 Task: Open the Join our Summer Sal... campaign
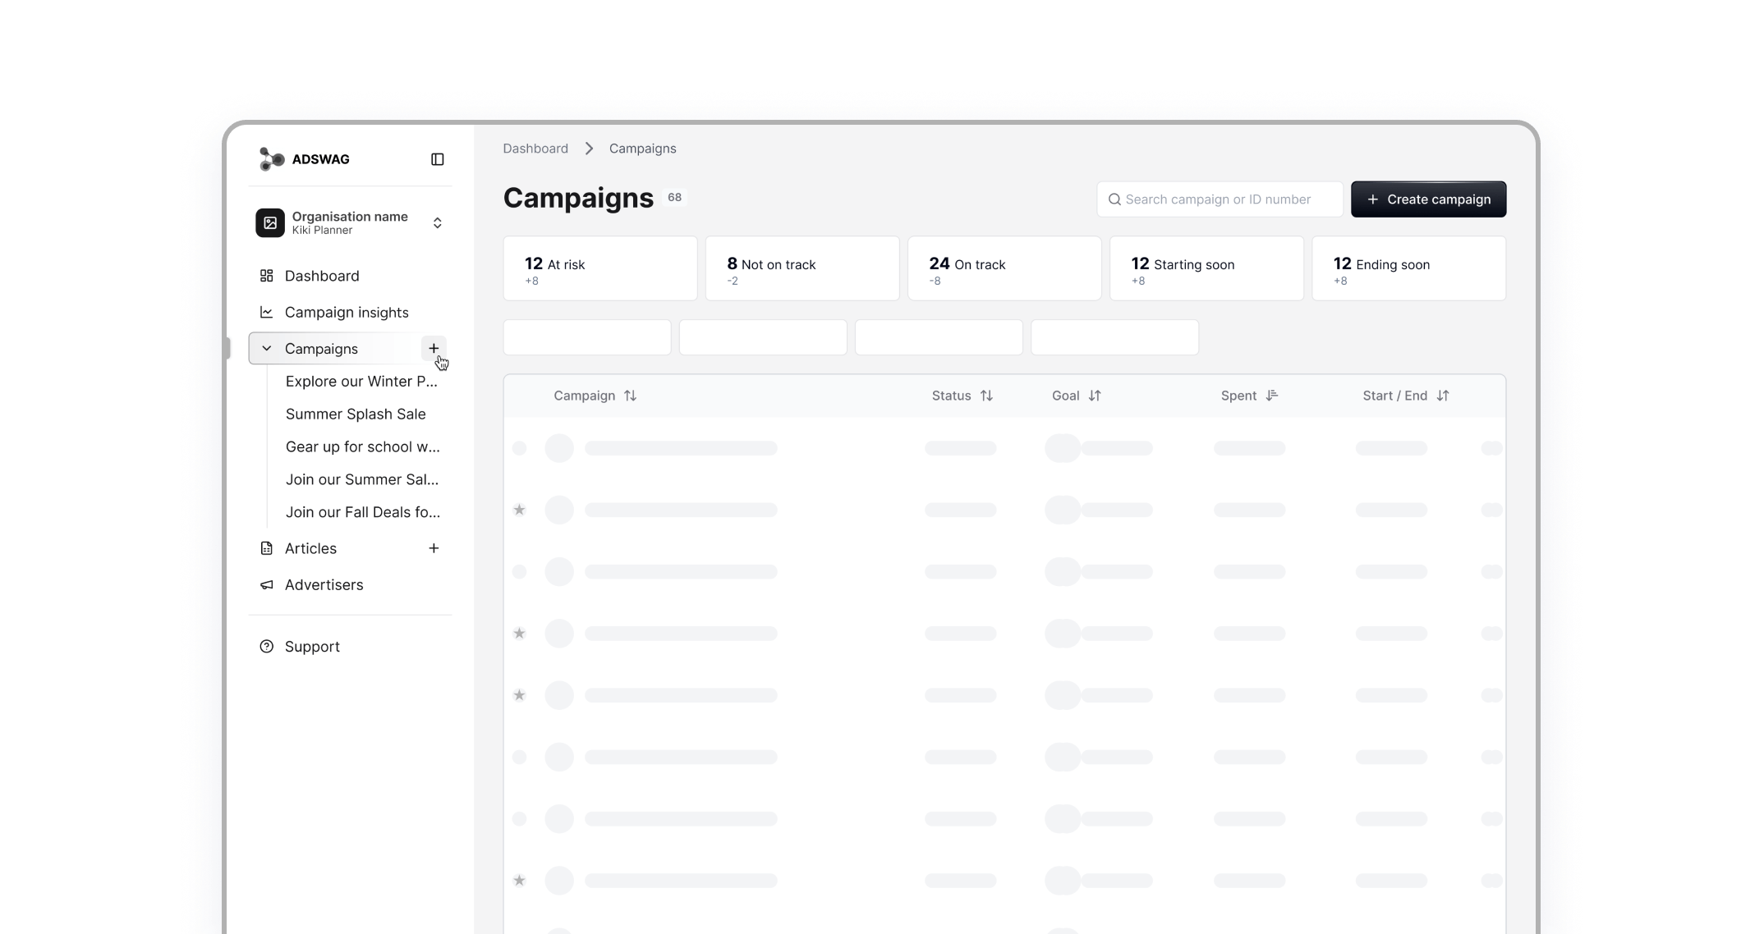(x=361, y=479)
